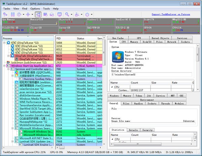This screenshot has width=202, height=156.
Task: Click the cleanup brush toolbar icon
Action: pos(77,15)
